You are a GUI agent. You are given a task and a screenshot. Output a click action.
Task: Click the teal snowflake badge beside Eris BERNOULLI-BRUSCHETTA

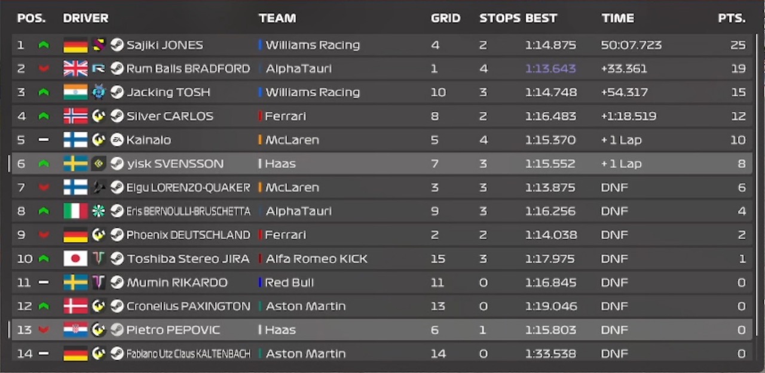[x=99, y=211]
